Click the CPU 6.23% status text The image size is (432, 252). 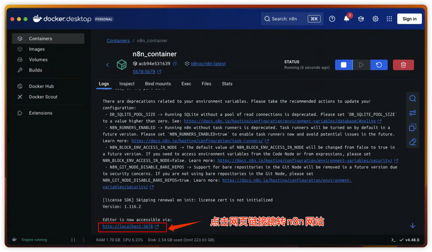pyautogui.click(x=133, y=240)
